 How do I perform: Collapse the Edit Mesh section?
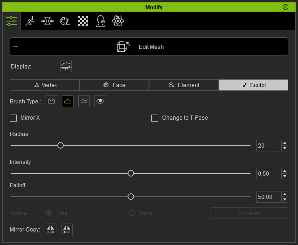coord(15,47)
